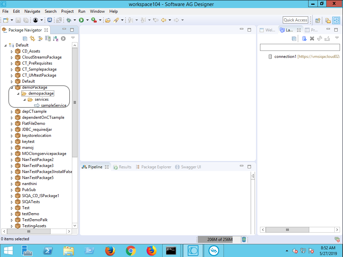Click the collapse all icon in right panel
343x257 pixels.
(x=294, y=39)
